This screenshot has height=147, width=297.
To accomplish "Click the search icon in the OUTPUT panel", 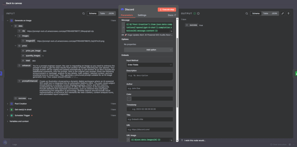I will [x=246, y=13].
